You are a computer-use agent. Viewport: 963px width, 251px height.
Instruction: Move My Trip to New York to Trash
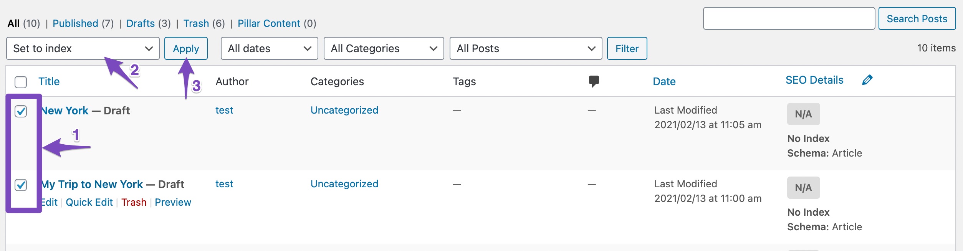pyautogui.click(x=134, y=202)
